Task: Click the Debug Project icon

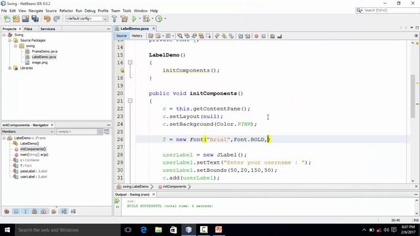Action: (x=146, y=19)
